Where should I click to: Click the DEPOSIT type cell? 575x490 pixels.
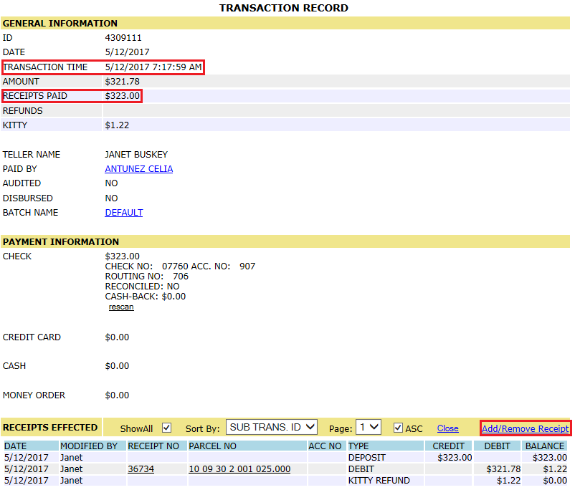pyautogui.click(x=386, y=457)
